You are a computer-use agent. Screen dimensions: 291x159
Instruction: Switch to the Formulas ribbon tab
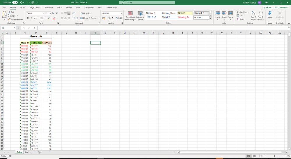coord(49,8)
